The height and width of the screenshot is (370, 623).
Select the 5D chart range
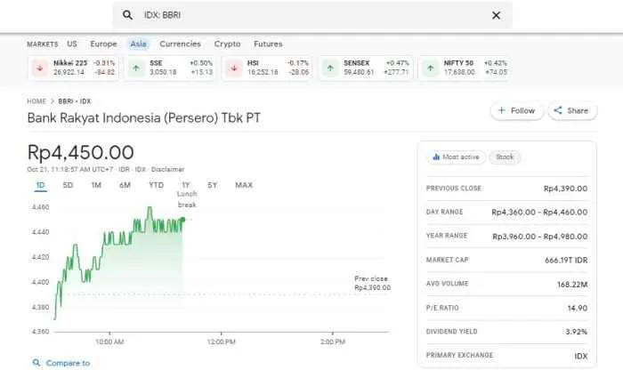(68, 185)
